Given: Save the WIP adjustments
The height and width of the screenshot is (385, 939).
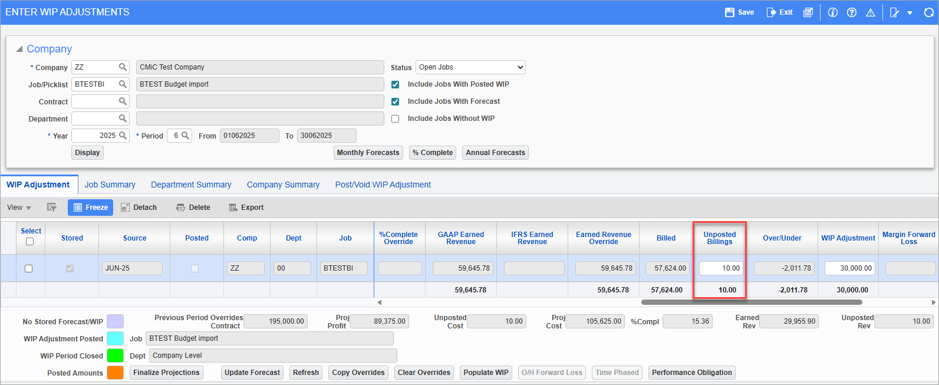Looking at the screenshot, I should [739, 12].
